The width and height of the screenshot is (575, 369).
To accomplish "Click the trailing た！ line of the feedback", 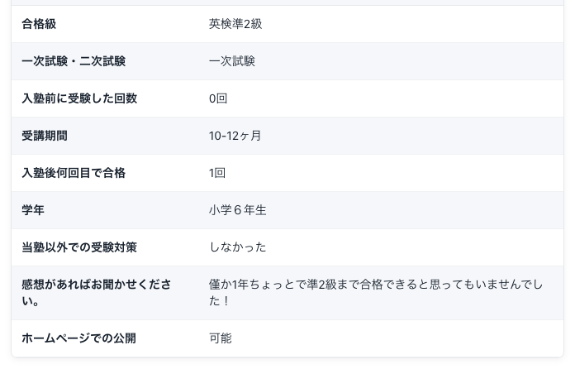I will (219, 301).
